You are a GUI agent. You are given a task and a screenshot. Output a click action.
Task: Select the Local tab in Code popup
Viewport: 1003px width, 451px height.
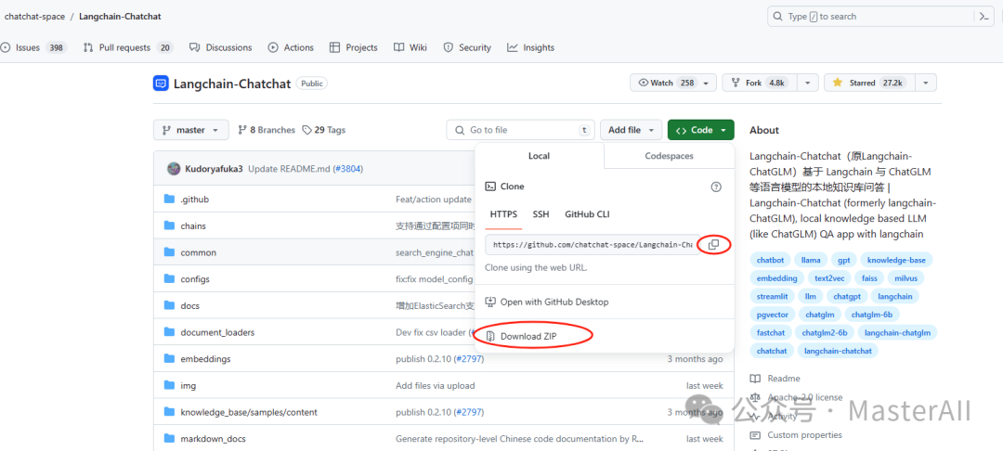click(540, 156)
